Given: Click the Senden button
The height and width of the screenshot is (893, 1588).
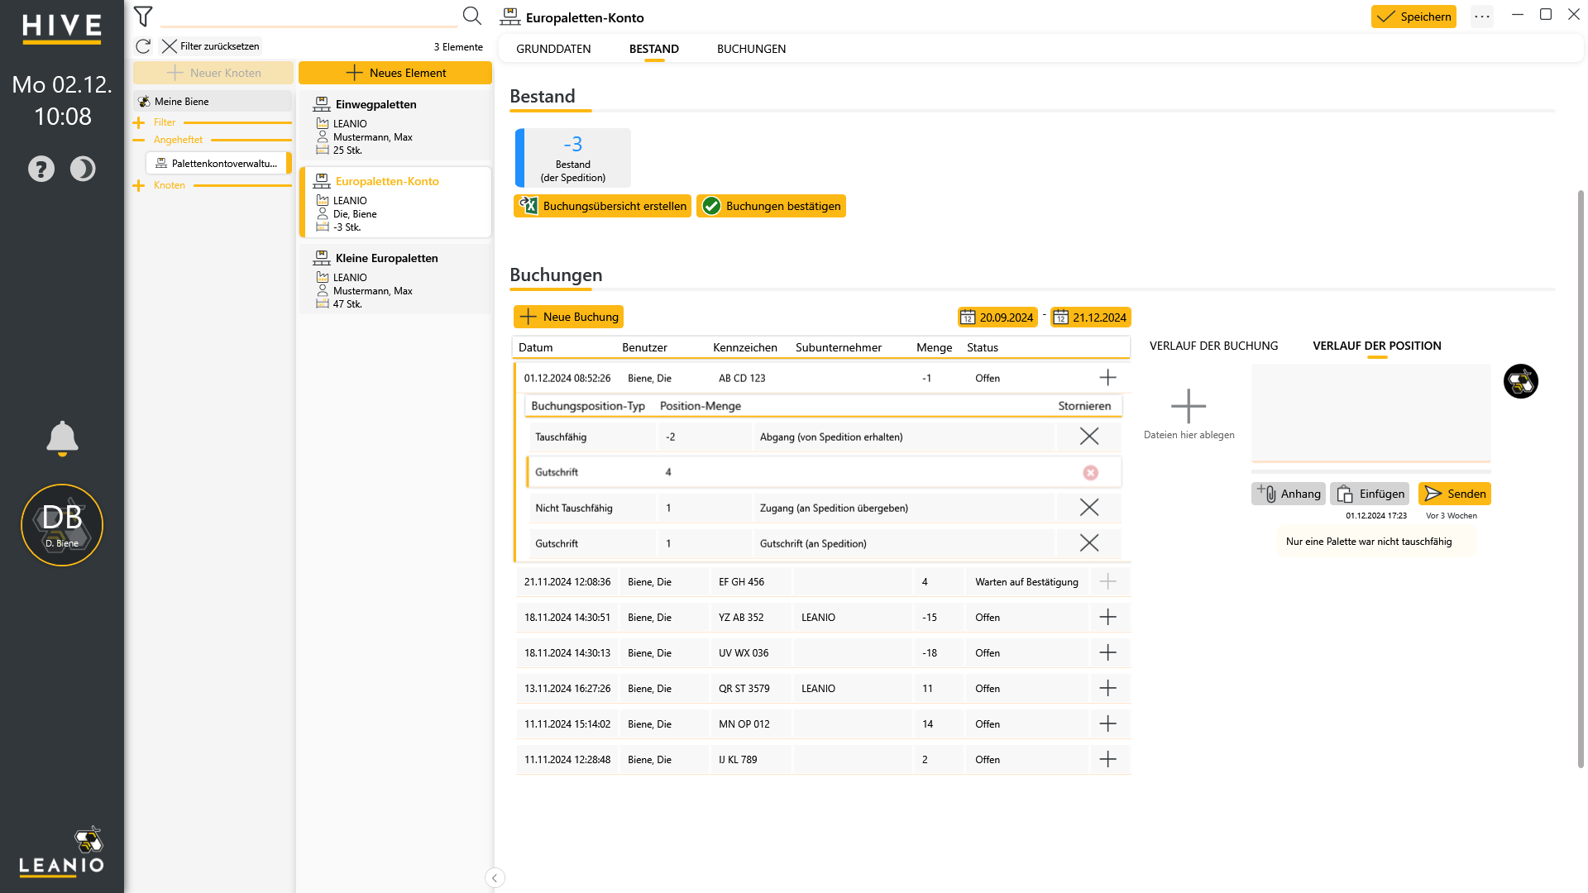Looking at the screenshot, I should 1455,494.
